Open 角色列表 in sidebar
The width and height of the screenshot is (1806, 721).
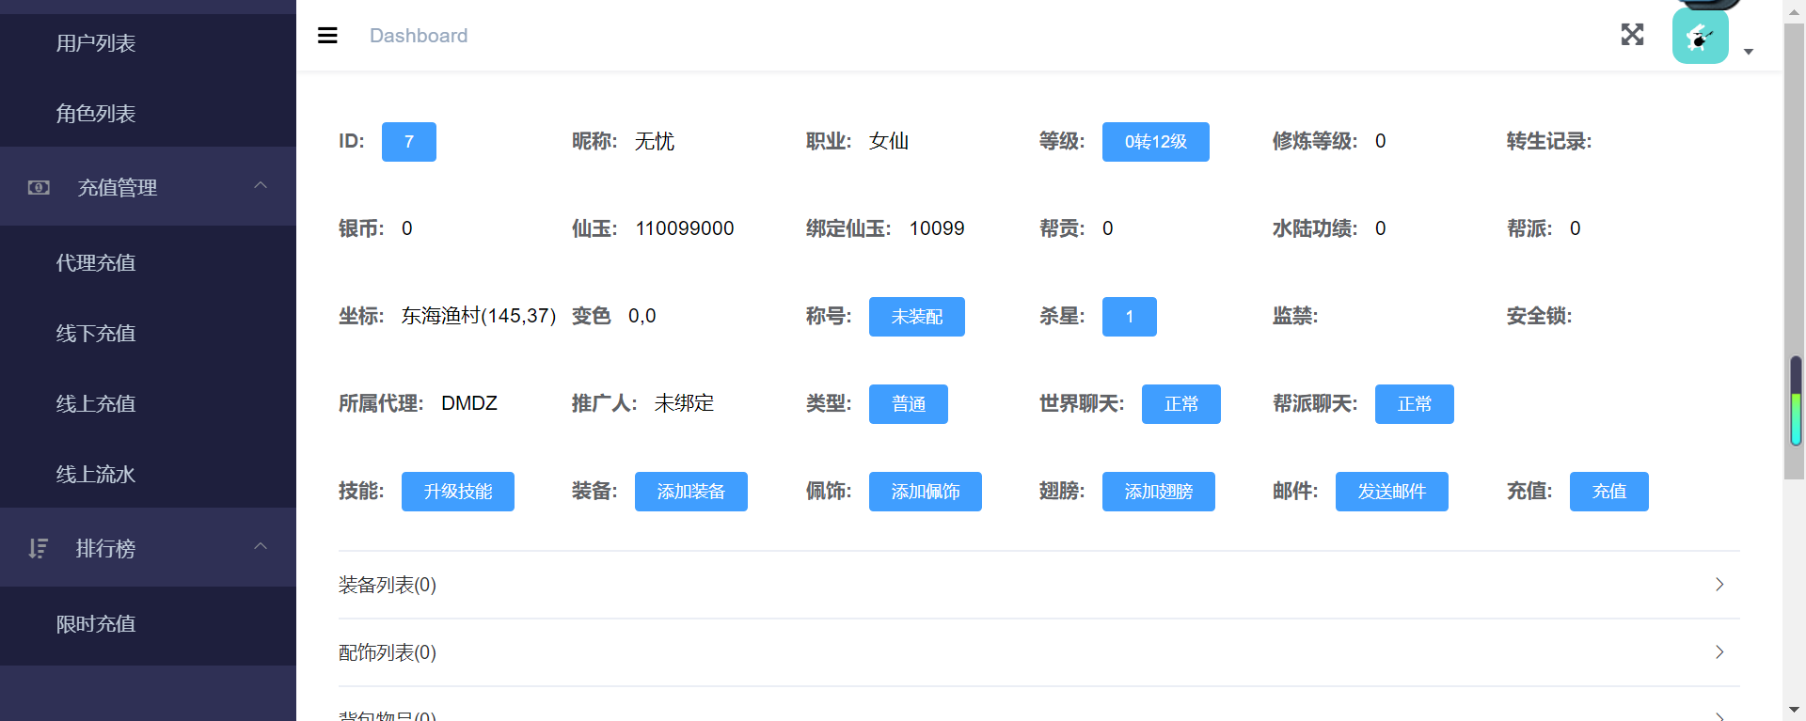click(x=96, y=114)
